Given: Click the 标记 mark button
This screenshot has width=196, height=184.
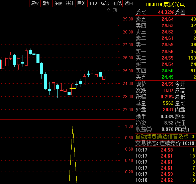Looking at the screenshot, I should click(105, 3).
